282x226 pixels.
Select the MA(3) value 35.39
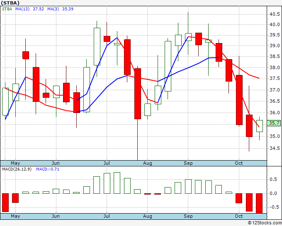pos(68,9)
